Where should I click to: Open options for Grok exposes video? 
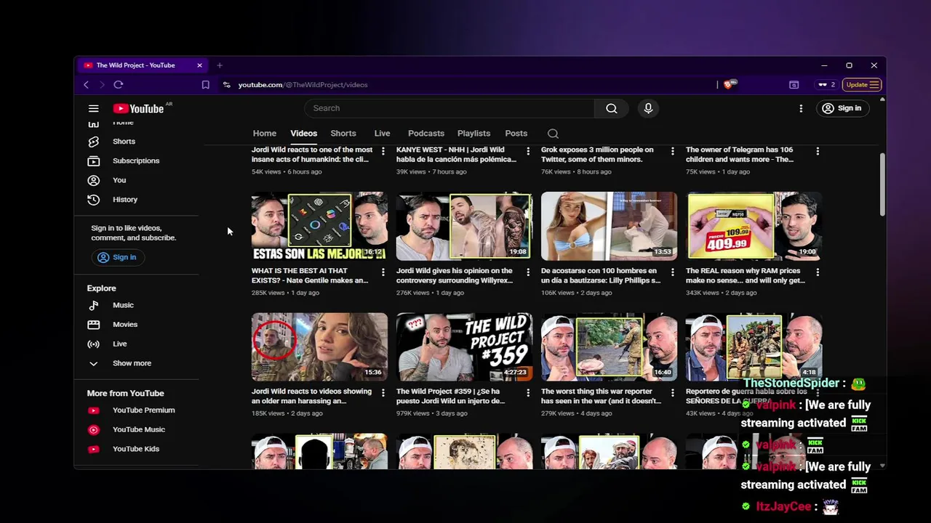[x=673, y=151]
